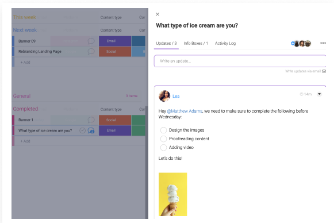Viewport: 334px width, 223px height.
Task: Collapse the Next week group
Action: tap(25, 30)
